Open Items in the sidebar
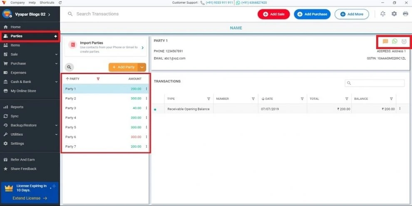412x206 pixels. tap(15, 45)
